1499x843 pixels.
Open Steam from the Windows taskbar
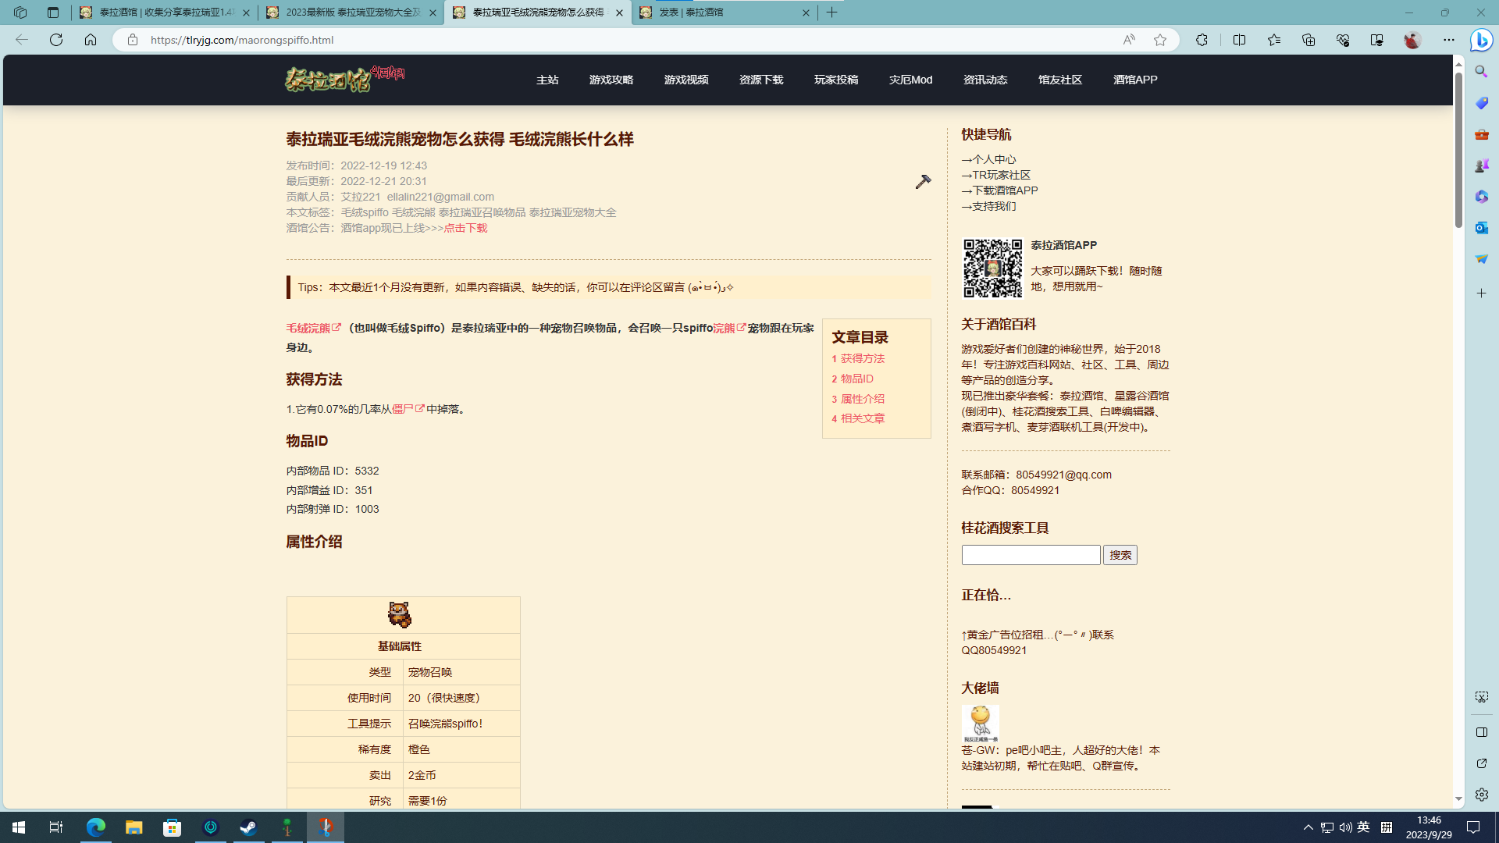pyautogui.click(x=249, y=827)
